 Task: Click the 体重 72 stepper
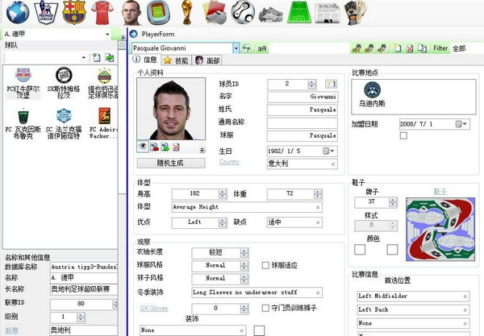coord(318,194)
